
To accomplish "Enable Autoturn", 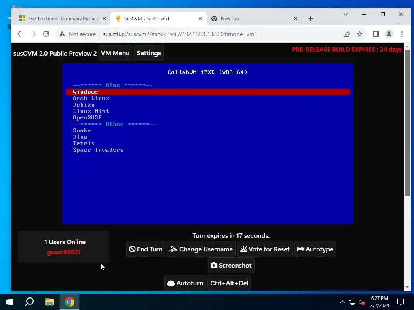I will click(x=185, y=283).
